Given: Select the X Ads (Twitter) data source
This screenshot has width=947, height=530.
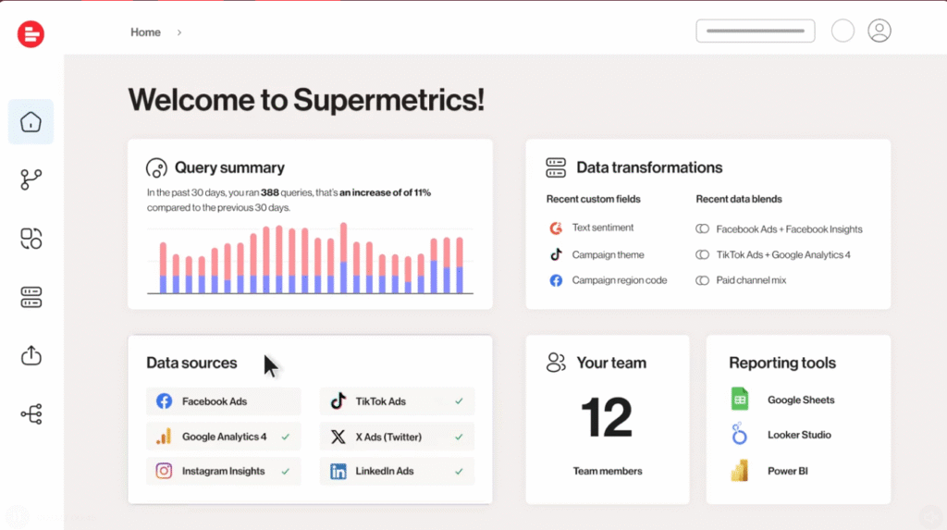Looking at the screenshot, I should 397,437.
